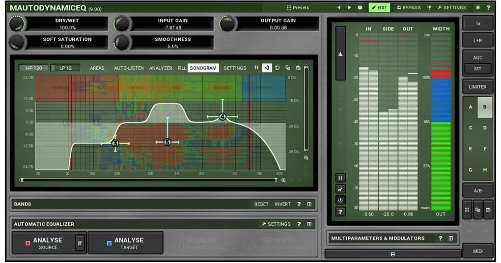Viewport: 501px width, 263px height.
Task: Click INVERT in the BANDS panel
Action: point(283,204)
